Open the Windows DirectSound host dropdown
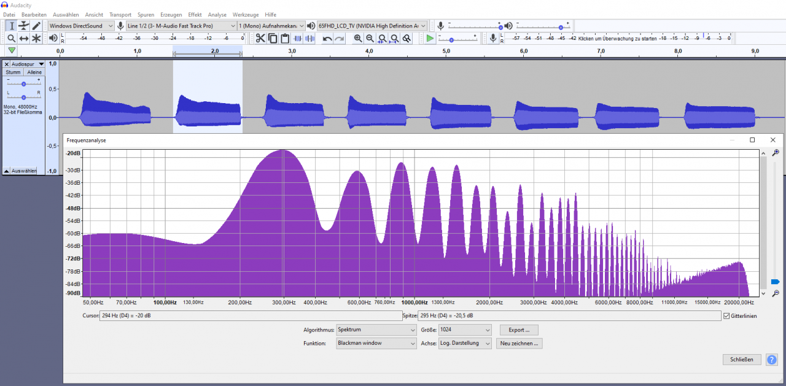Viewport: 786px width, 386px height. click(x=81, y=26)
